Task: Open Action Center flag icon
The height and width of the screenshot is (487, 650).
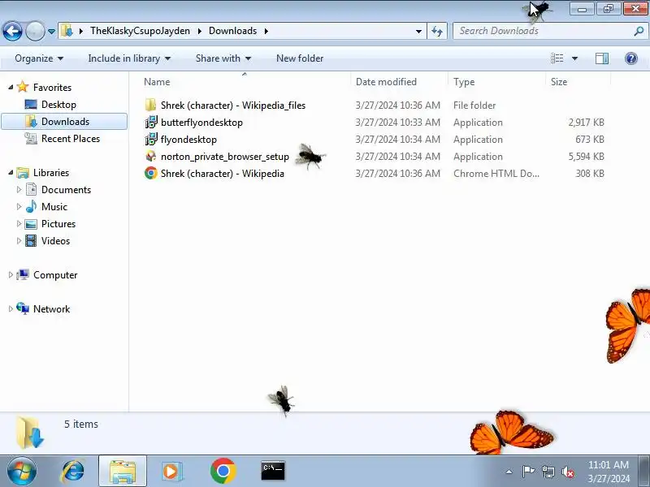Action: pos(528,472)
